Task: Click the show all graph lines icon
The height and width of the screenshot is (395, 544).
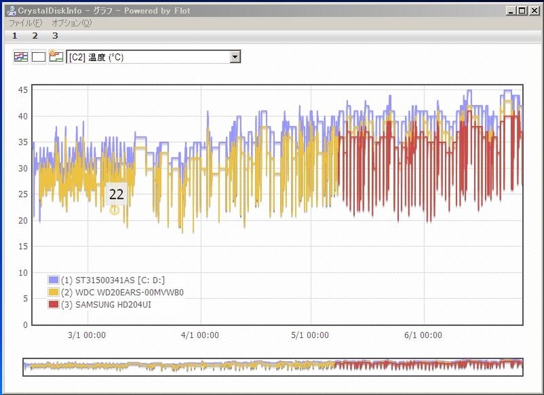Action: click(21, 57)
